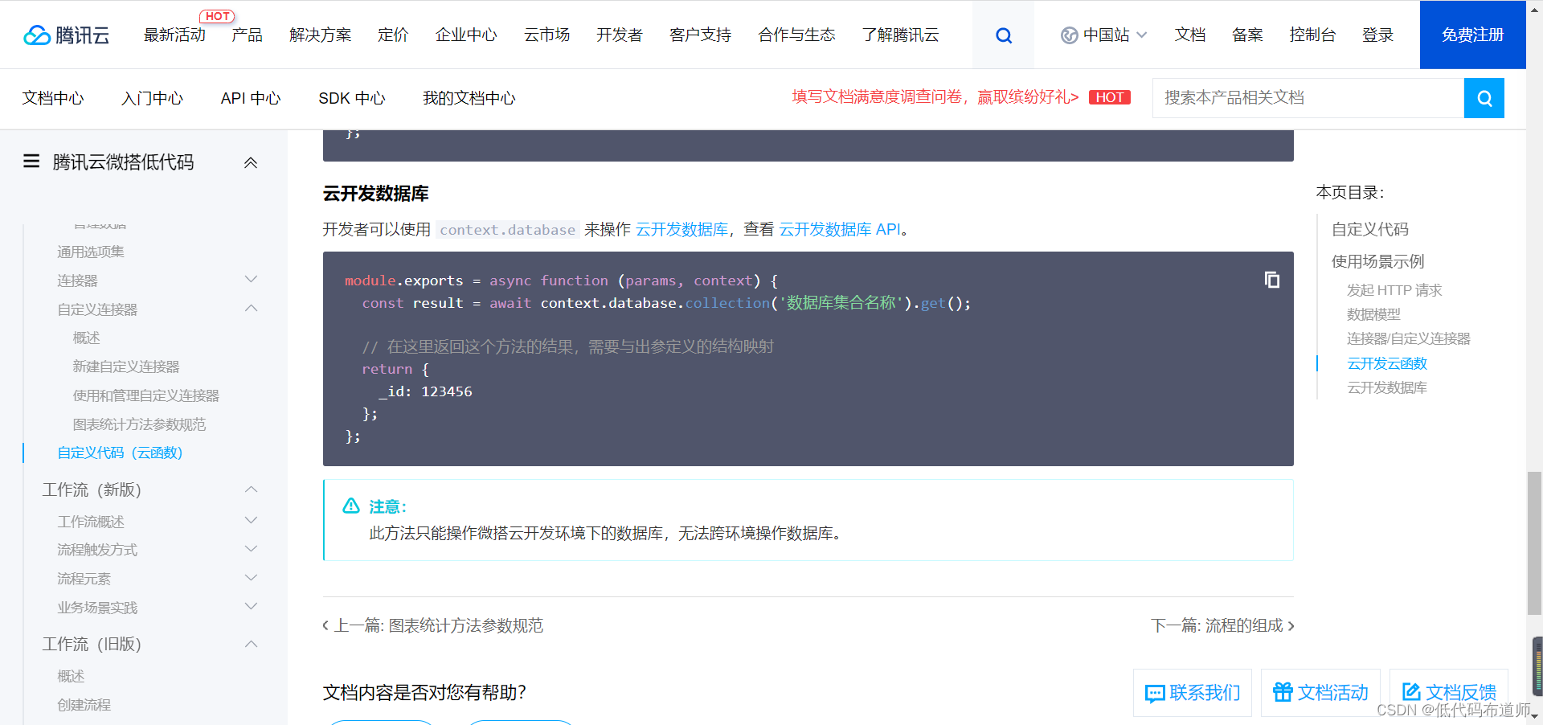This screenshot has height=725, width=1543.
Task: Select 自定义代码（云函数）in the sidebar
Action: click(x=120, y=453)
